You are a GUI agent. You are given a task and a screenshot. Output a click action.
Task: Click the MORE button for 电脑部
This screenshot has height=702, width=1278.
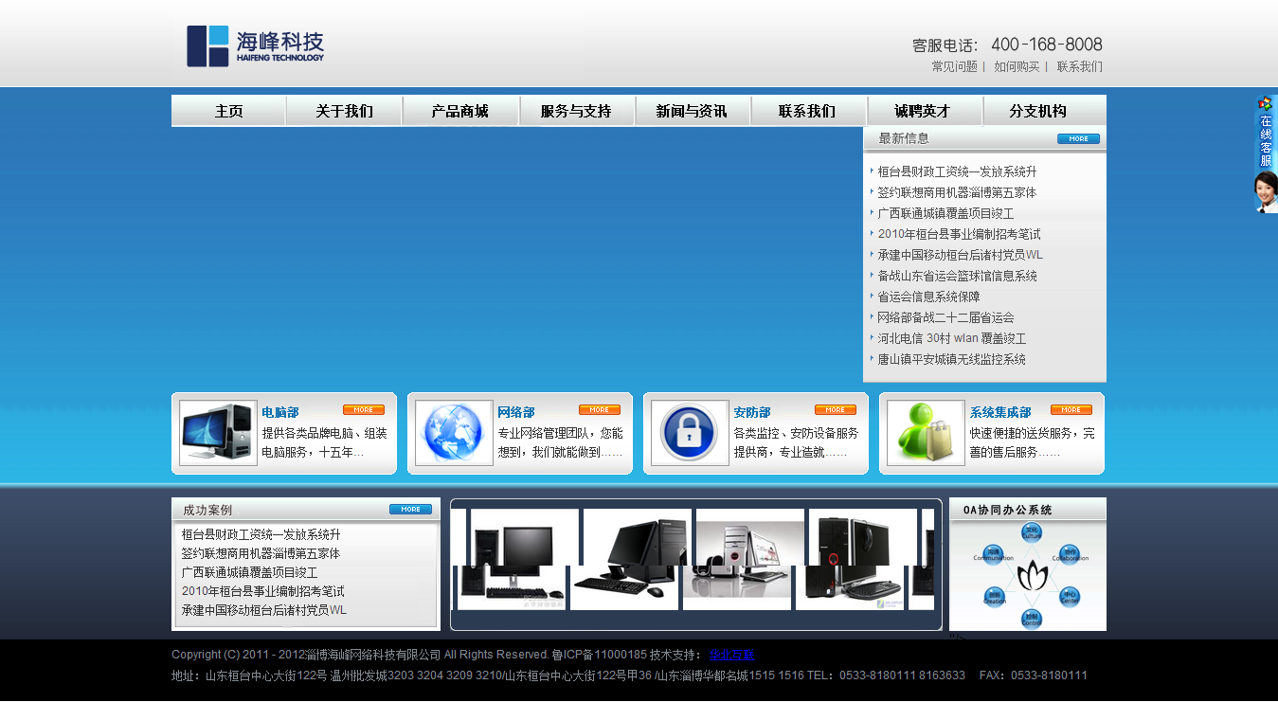364,410
